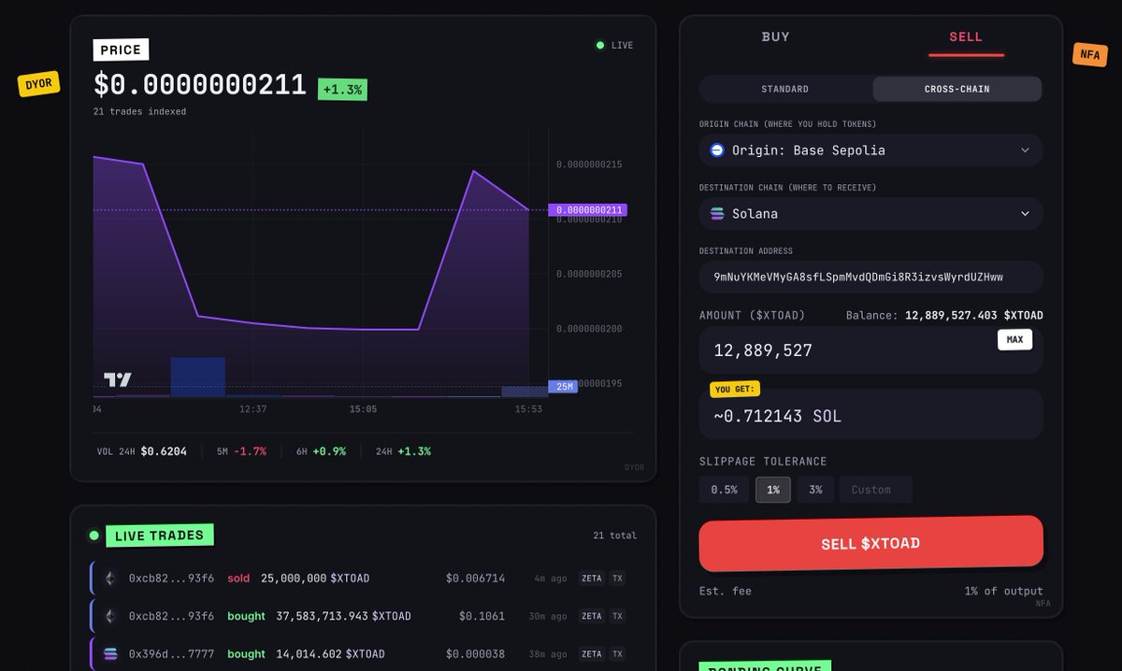
Task: Select STANDARD sell mode
Action: [x=785, y=89]
